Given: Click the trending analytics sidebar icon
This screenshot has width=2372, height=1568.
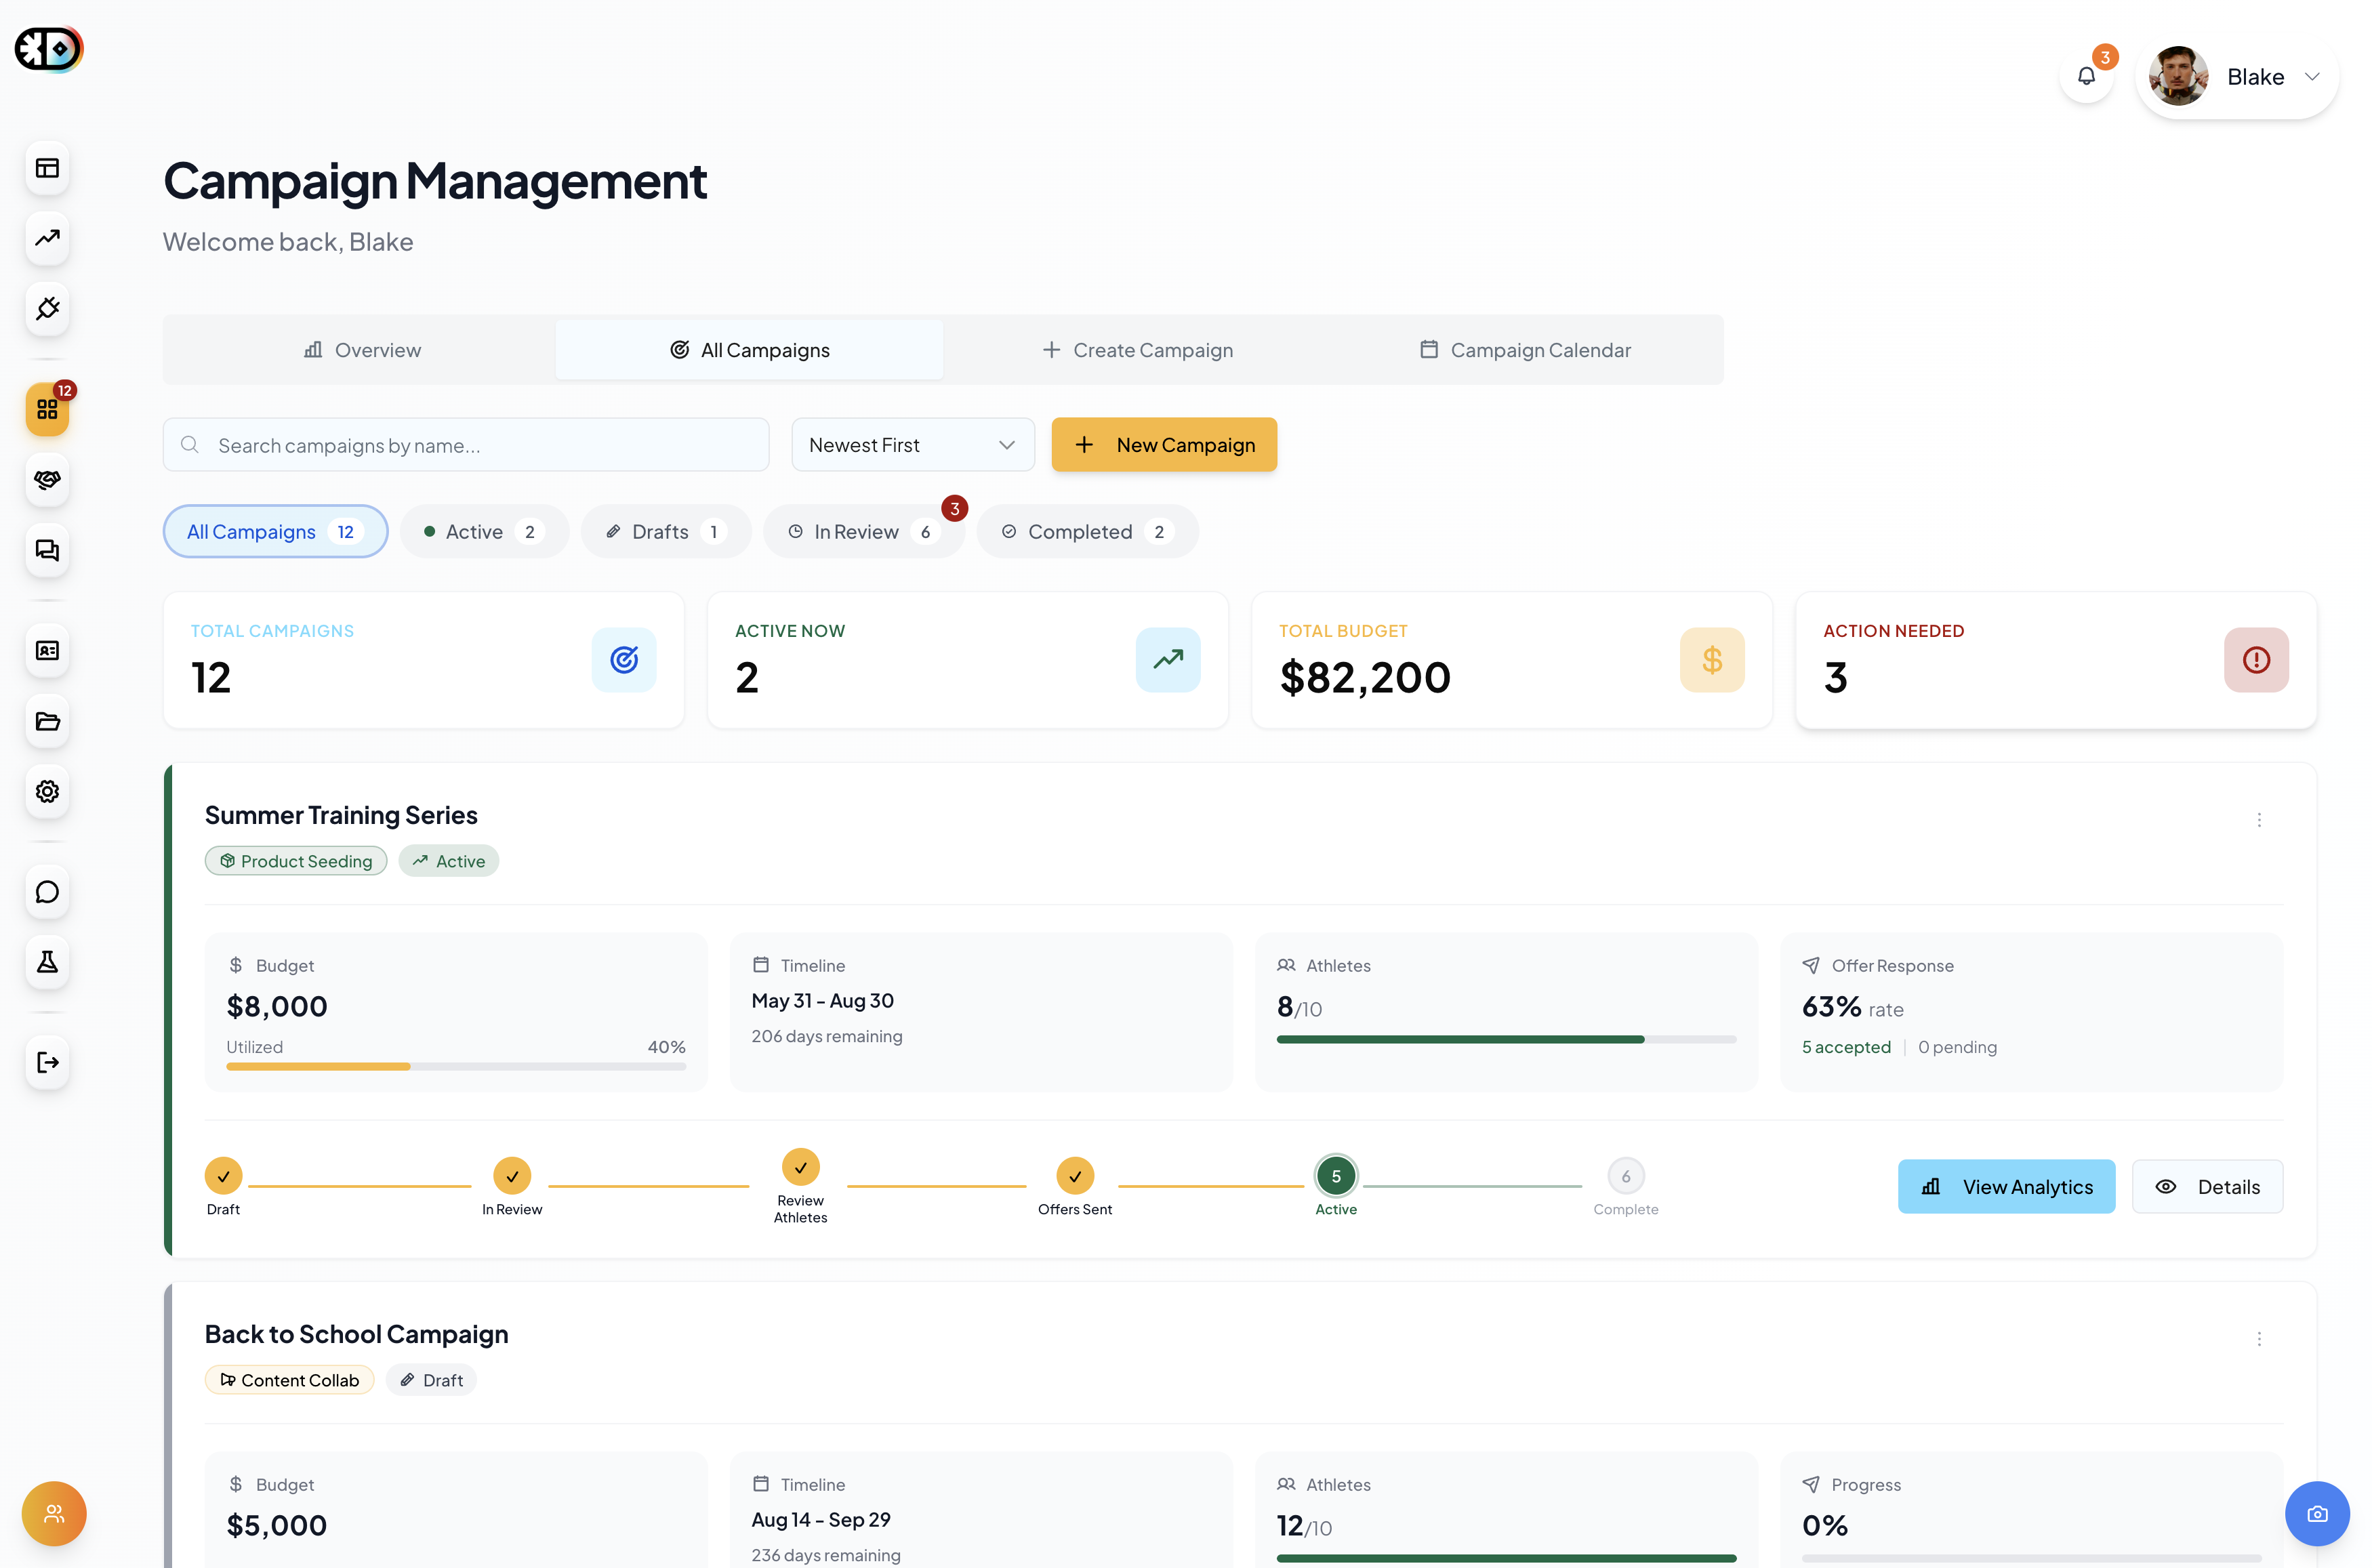Looking at the screenshot, I should pos(47,238).
